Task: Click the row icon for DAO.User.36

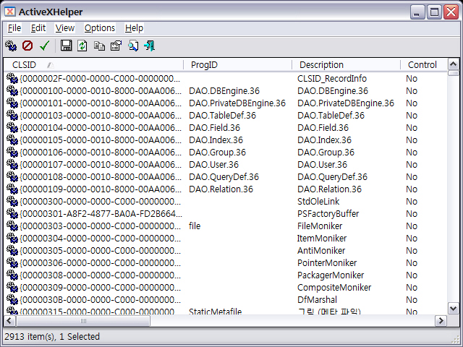Action: [12, 164]
